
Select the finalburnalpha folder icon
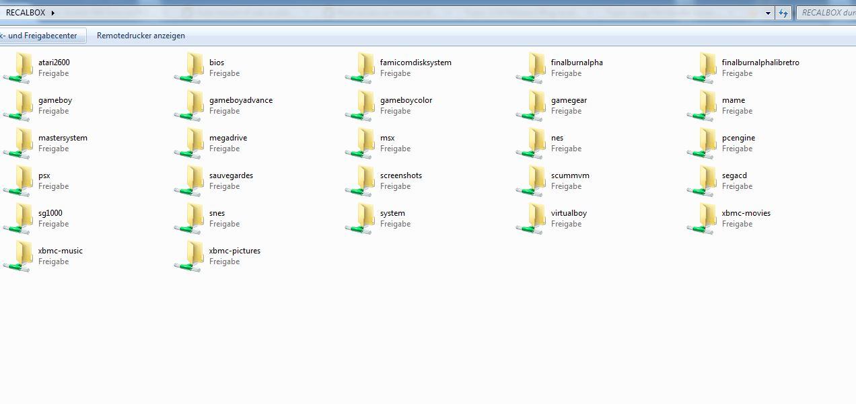point(531,68)
